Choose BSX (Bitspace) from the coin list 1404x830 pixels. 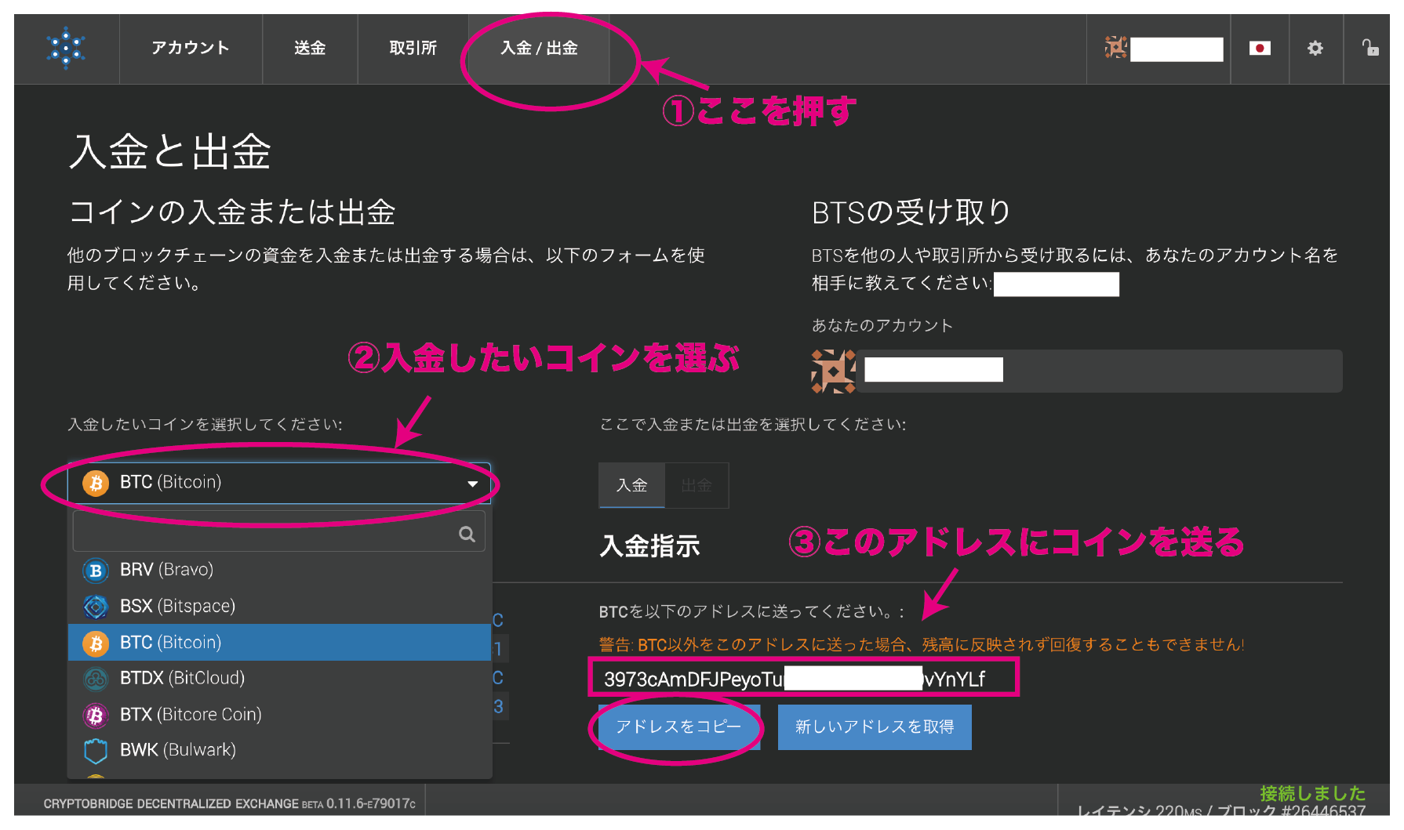tap(177, 607)
